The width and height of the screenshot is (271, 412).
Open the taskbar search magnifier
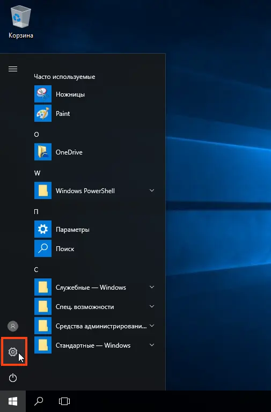click(39, 401)
